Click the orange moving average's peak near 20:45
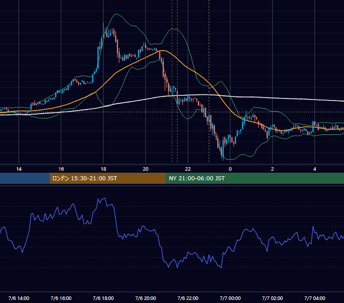The width and height of the screenshot is (344, 303). click(x=162, y=50)
